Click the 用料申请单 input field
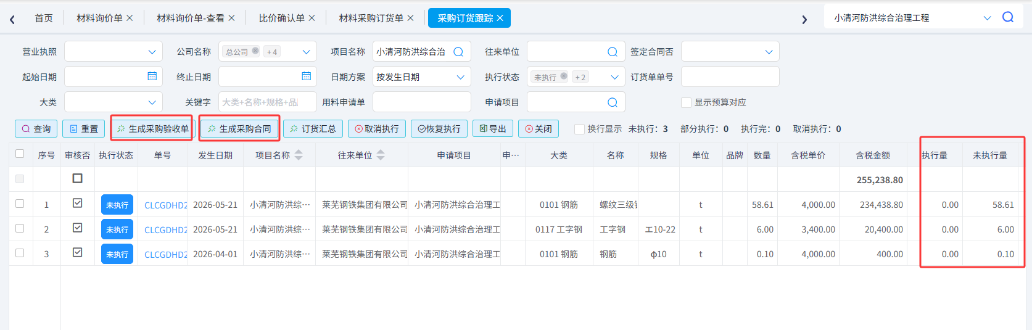The image size is (1032, 330). [x=422, y=102]
